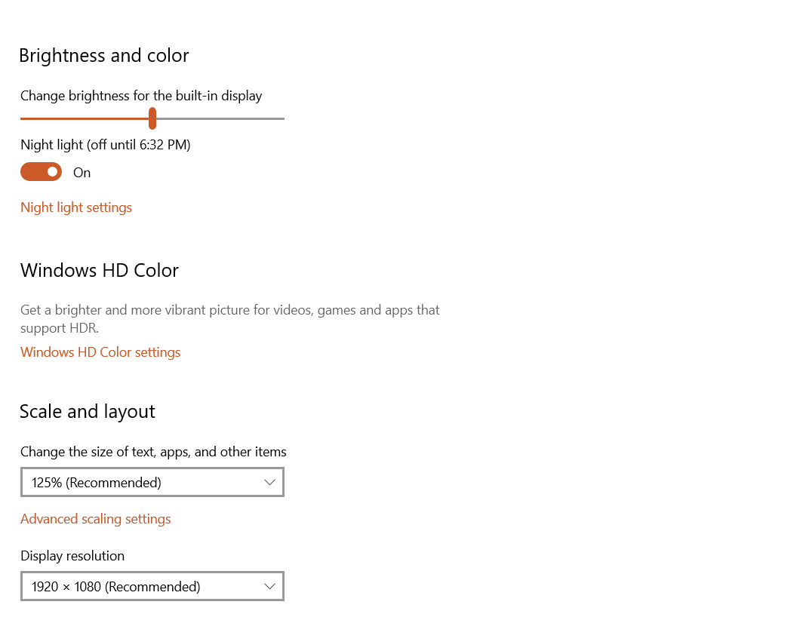Open Advanced scaling settings link
800x617 pixels.
point(96,519)
